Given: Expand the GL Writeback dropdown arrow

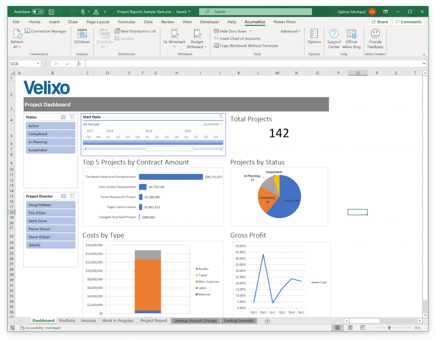Looking at the screenshot, I should click(174, 47).
